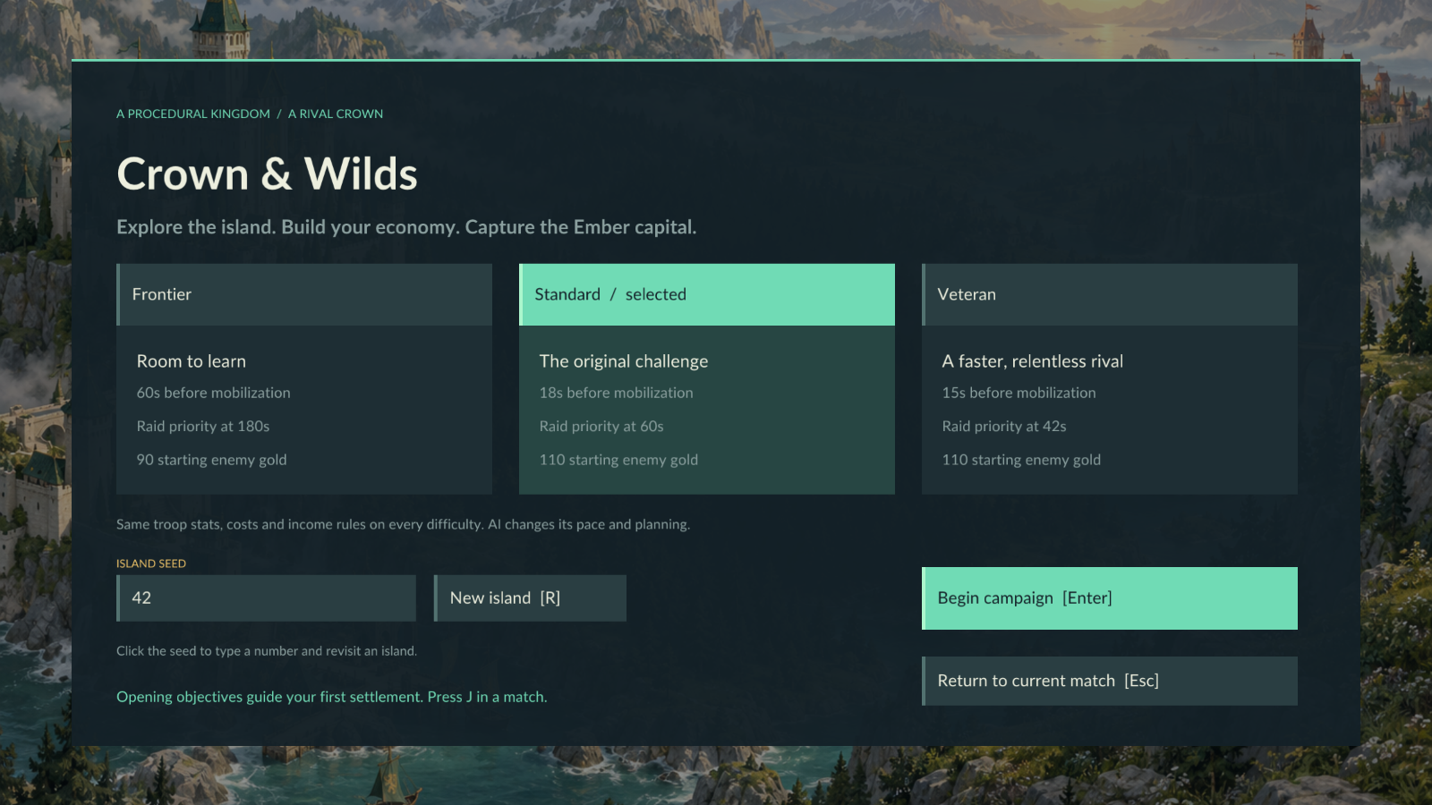Select the Standard difficulty header
Image resolution: width=1432 pixels, height=805 pixels.
pyautogui.click(x=707, y=294)
